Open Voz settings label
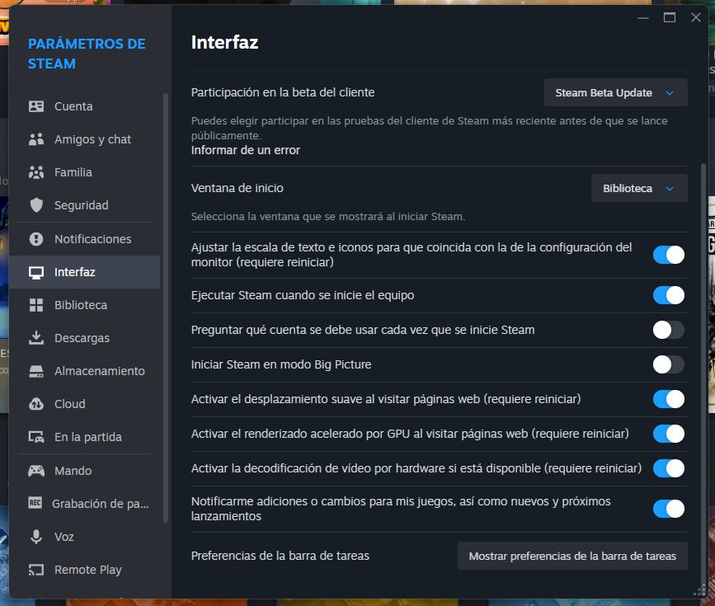Viewport: 715px width, 606px height. coord(64,537)
